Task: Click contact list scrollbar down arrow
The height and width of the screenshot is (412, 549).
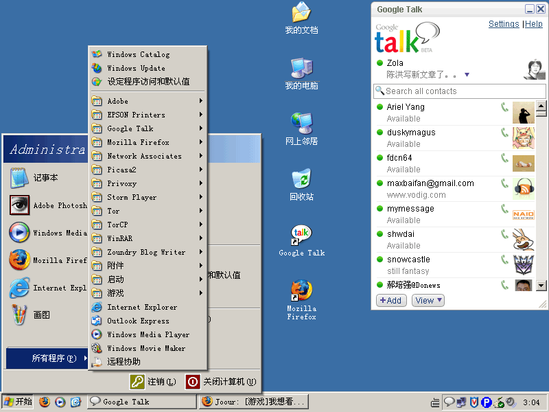Action: coord(541,286)
